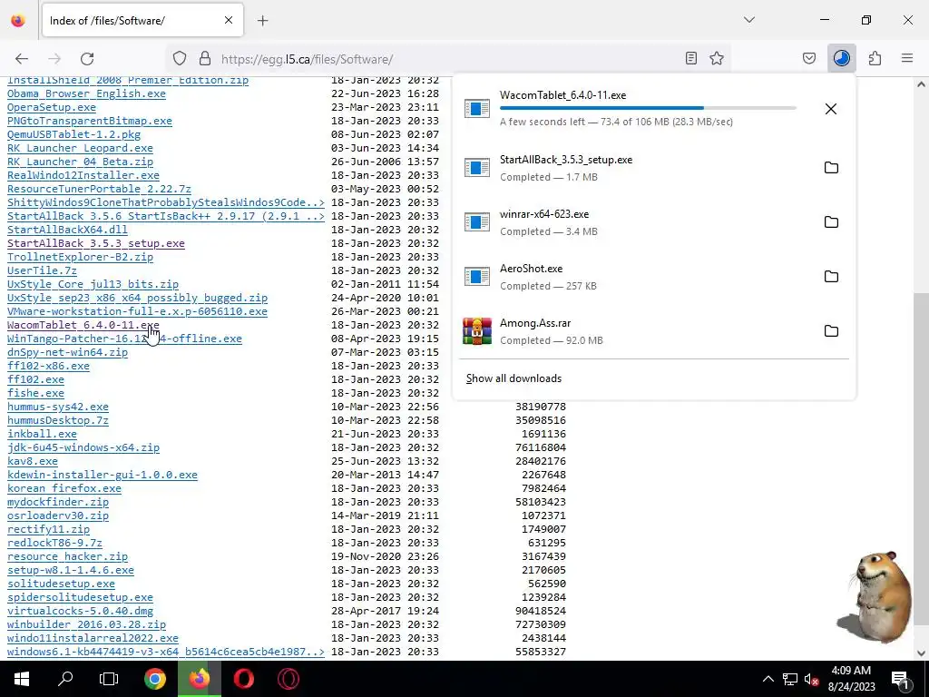Show hidden system tray icons

click(x=768, y=679)
